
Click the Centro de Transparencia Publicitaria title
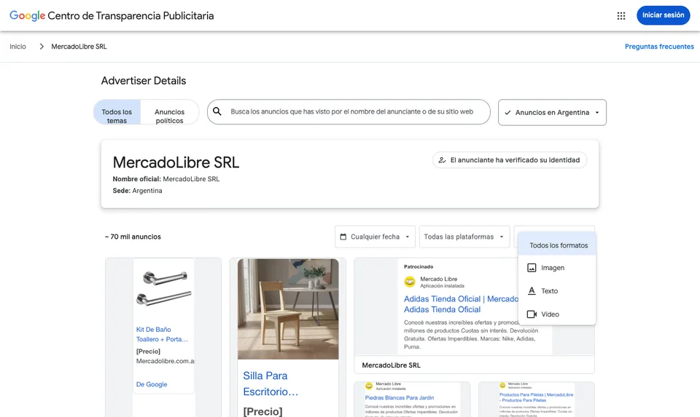coord(131,15)
